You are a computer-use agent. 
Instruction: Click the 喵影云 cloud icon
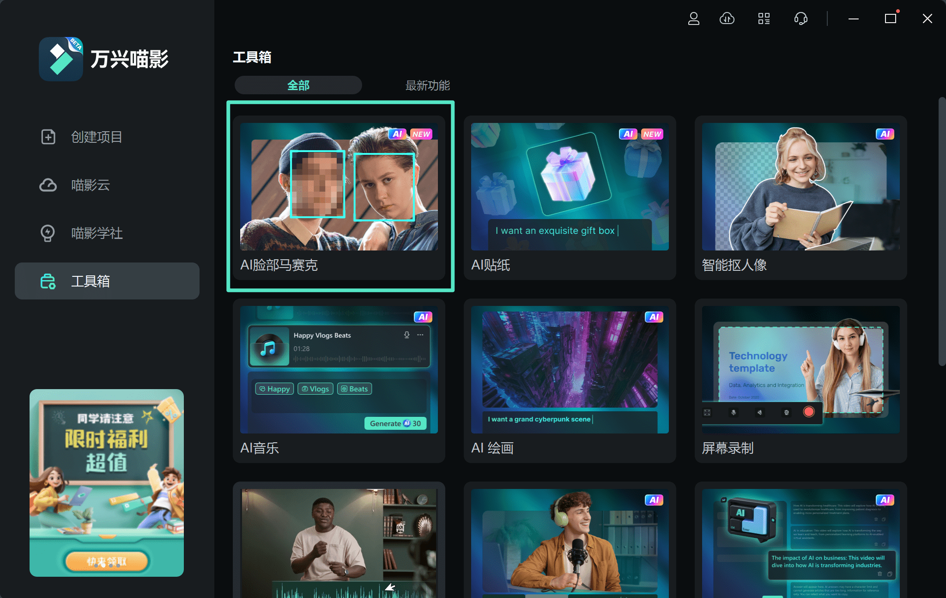[48, 185]
